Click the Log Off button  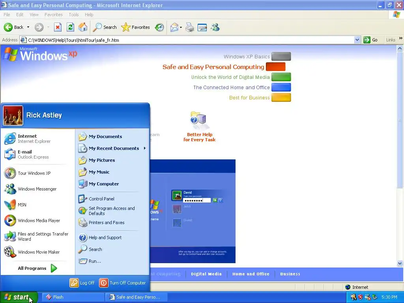click(x=82, y=283)
